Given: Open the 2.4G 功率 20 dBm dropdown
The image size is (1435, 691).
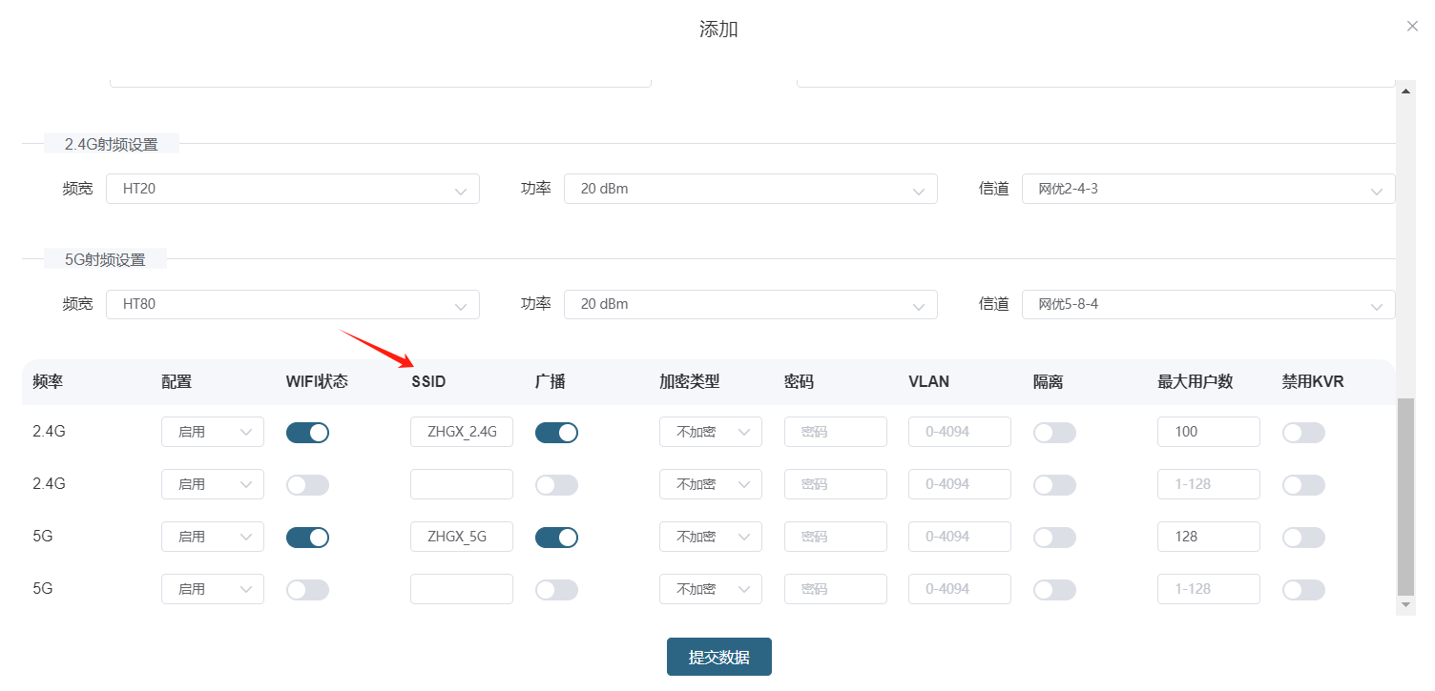Looking at the screenshot, I should tap(750, 189).
